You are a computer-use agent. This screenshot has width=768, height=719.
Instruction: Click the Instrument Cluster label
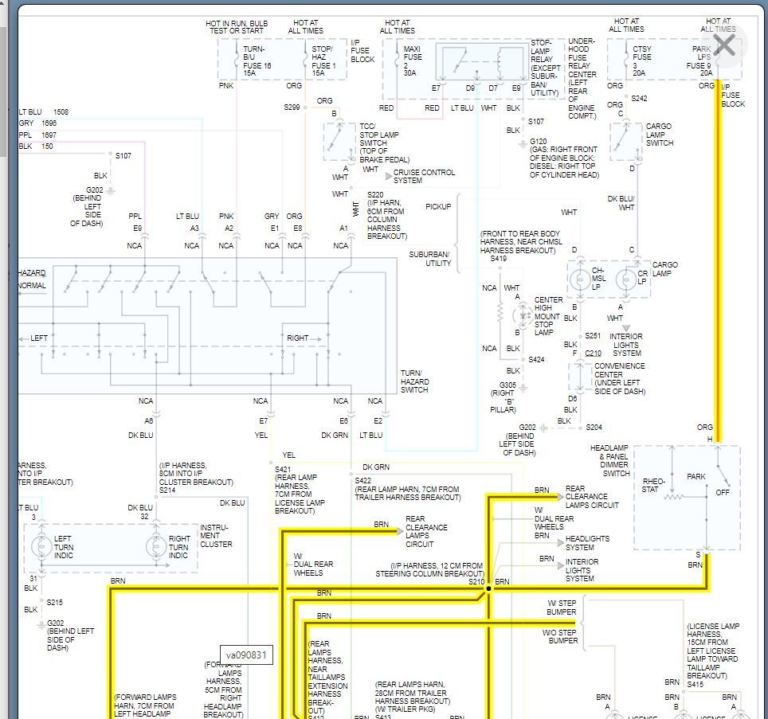[216, 536]
